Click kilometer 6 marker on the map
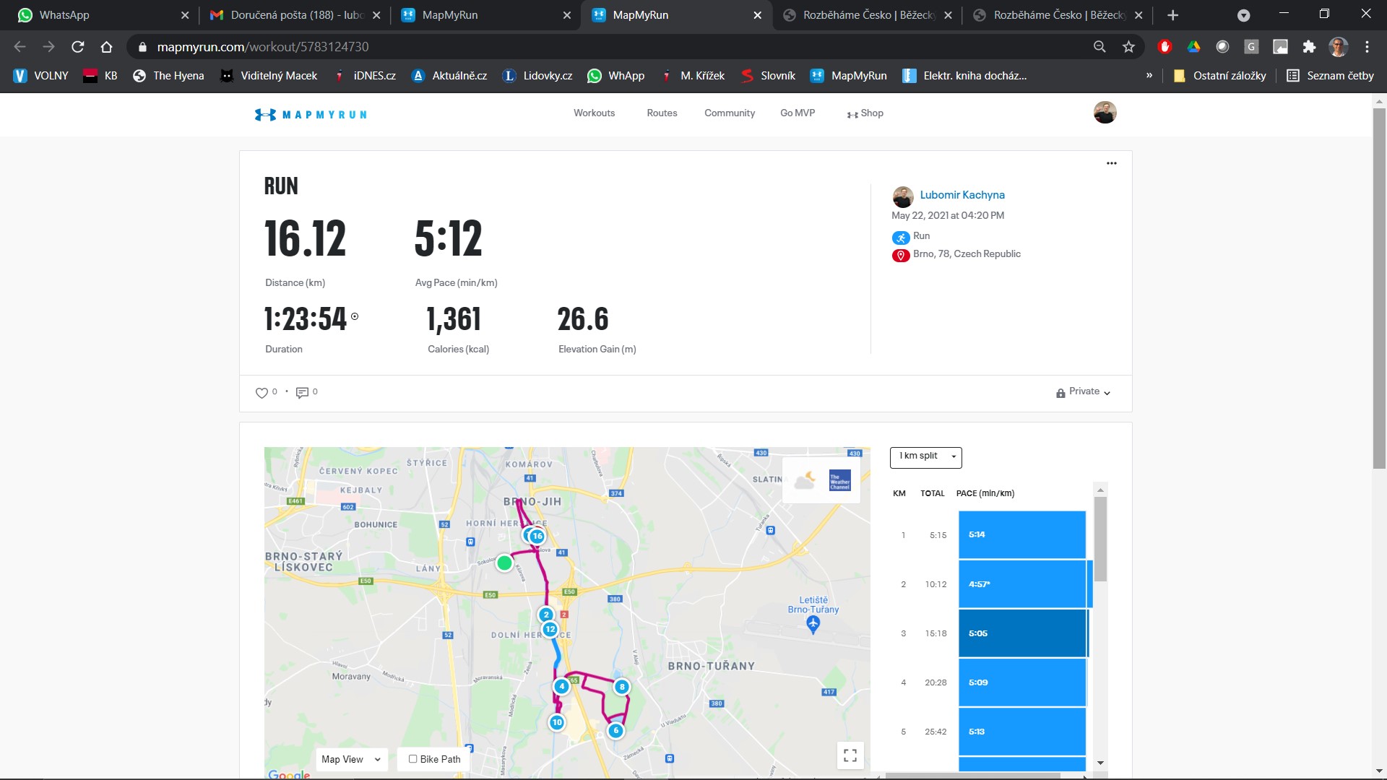The height and width of the screenshot is (780, 1387). 615,731
